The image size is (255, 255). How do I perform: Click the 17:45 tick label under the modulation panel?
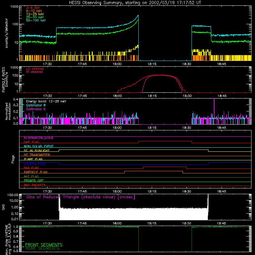coord(82,128)
